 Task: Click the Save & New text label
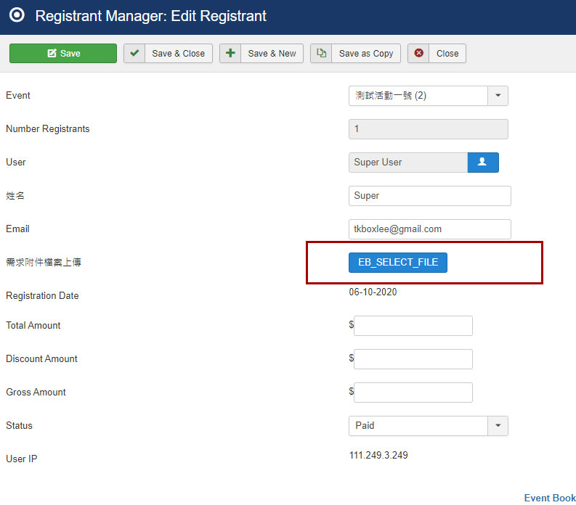[272, 54]
